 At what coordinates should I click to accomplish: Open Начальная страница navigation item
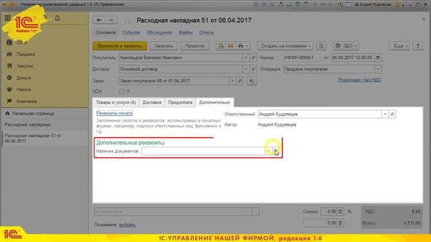point(33,114)
